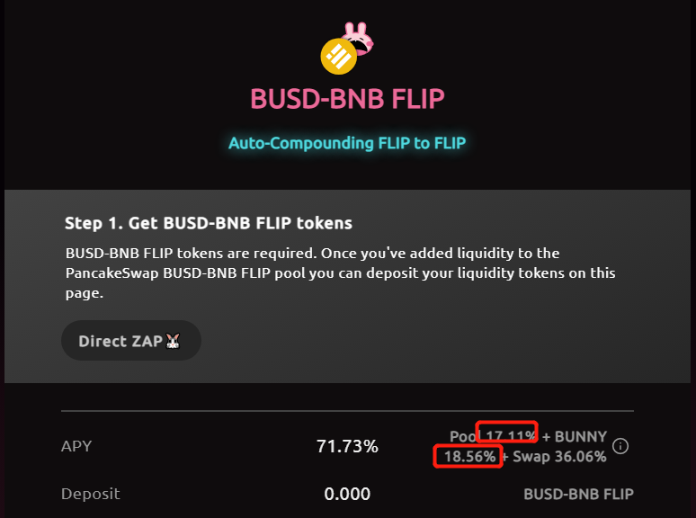This screenshot has height=518, width=696.
Task: Select the Auto-Compounding FLIP to FLIP subtitle
Action: (x=347, y=143)
